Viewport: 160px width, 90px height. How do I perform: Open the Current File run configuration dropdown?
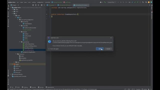[111, 2]
